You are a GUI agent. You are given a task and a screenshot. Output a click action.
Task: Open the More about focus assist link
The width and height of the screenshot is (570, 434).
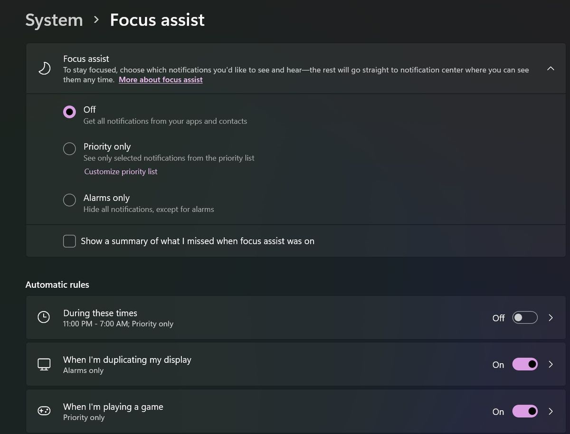(x=161, y=80)
